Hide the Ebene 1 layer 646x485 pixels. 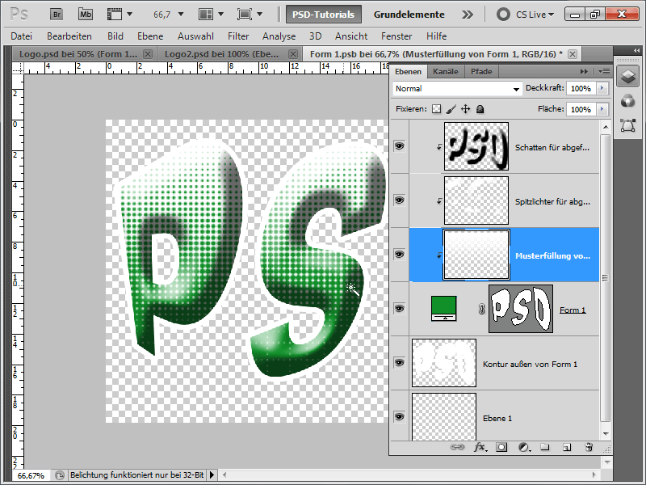click(x=399, y=416)
